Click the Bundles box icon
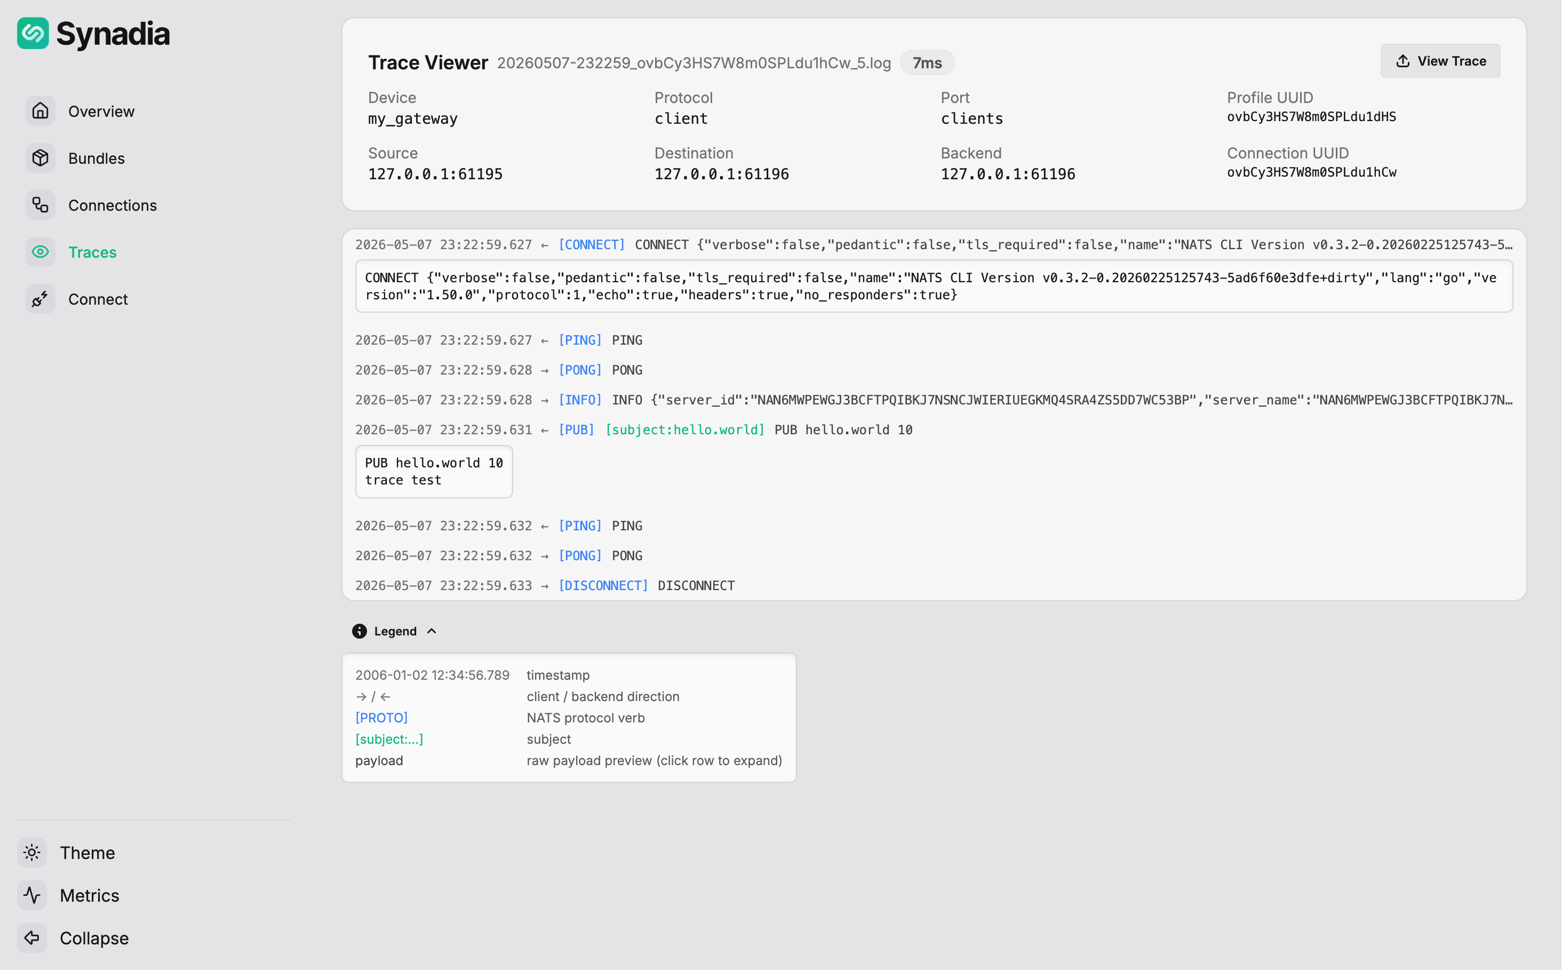The width and height of the screenshot is (1562, 970). pos(41,158)
